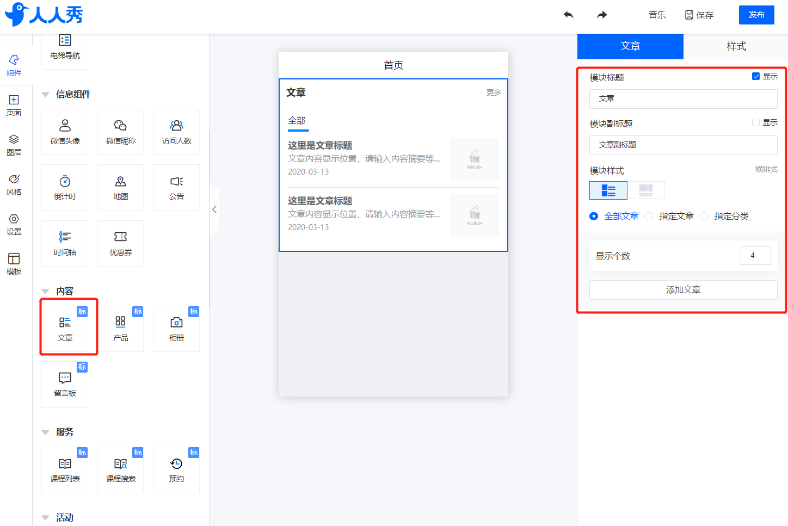Open 图层 layers in left sidebar

coord(14,145)
